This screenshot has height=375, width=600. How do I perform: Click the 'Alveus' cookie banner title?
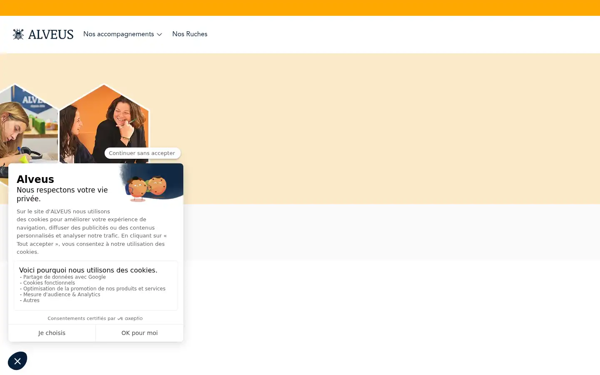(x=35, y=179)
